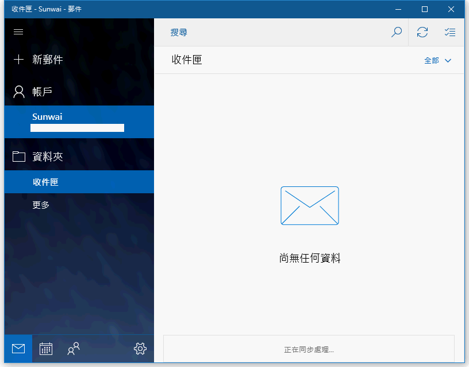The height and width of the screenshot is (367, 469).
Task: Click the large empty-inbox envelope picture
Action: coord(310,206)
